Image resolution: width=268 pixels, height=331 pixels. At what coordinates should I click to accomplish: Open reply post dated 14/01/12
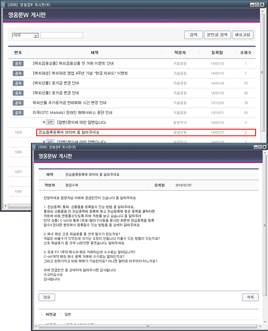click(x=82, y=123)
